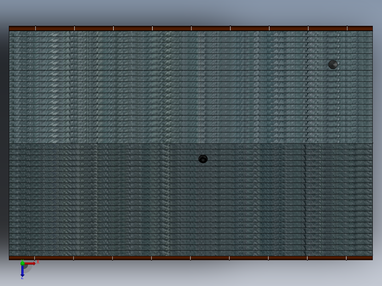382x286 pixels.
Task: Click the red X axis arrow of triad
Action: 30,264
